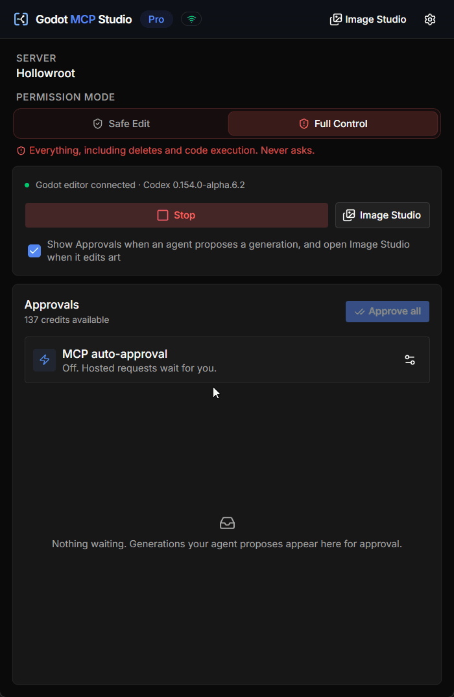Click the lightning bolt auto-approval icon
The image size is (454, 697).
point(45,360)
